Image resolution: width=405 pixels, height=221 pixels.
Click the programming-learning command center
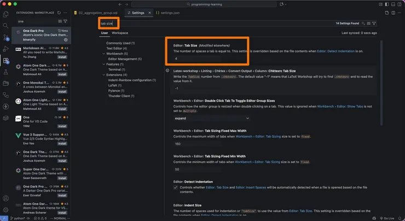click(204, 4)
